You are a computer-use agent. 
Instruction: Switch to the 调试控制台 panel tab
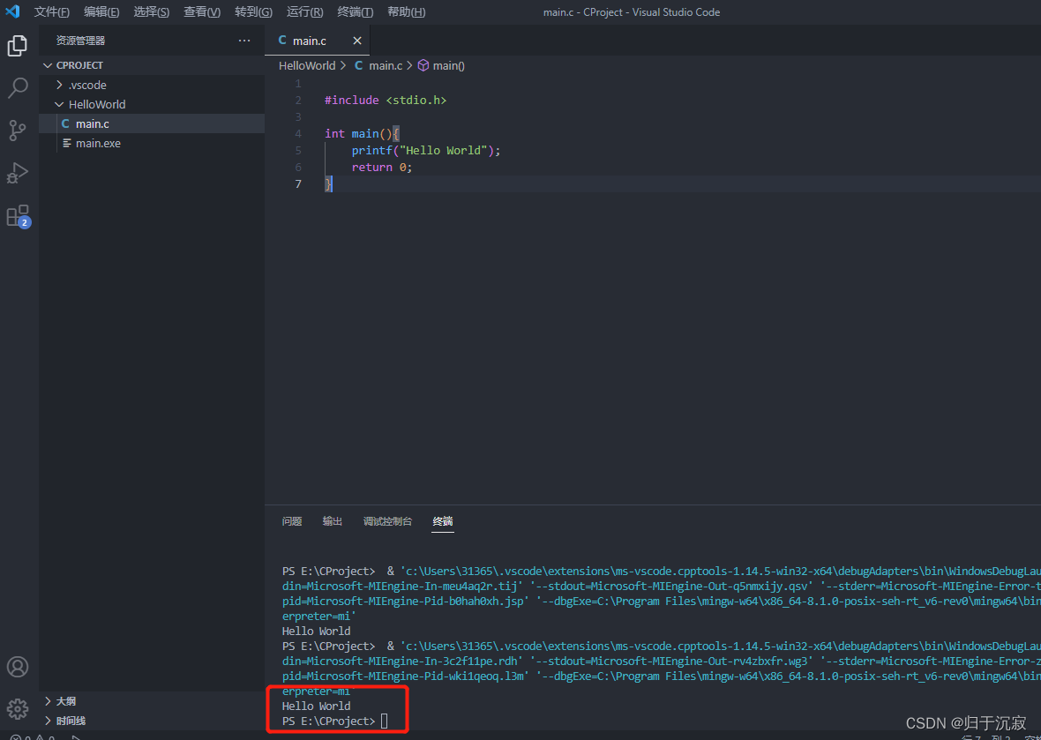click(387, 521)
